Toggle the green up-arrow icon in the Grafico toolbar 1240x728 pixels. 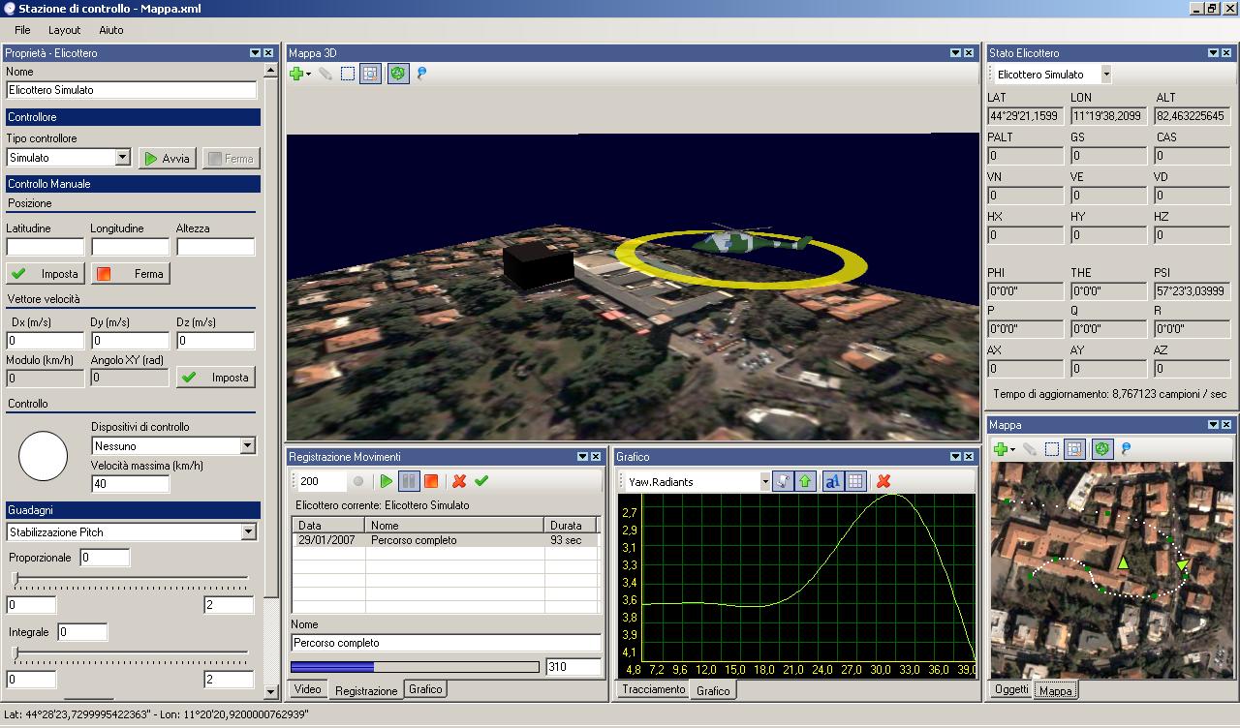(805, 481)
